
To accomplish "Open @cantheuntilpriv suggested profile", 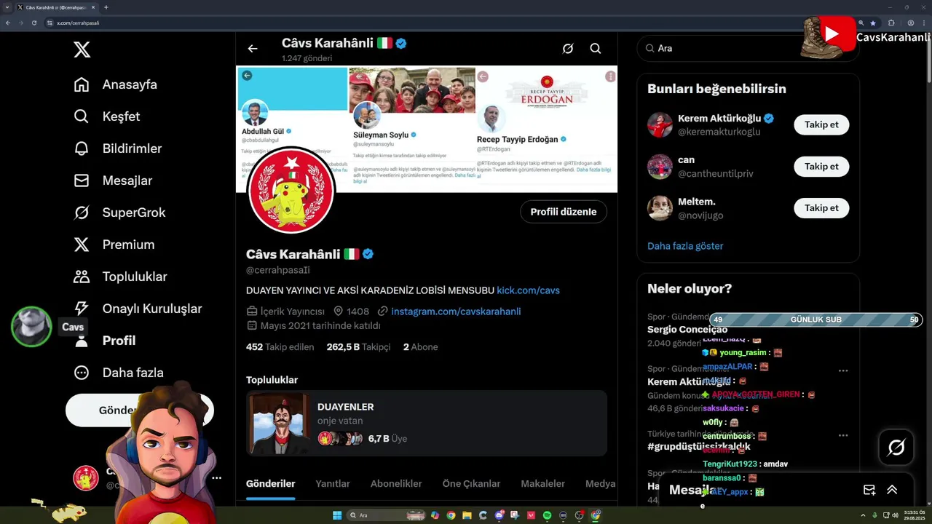I will 716,174.
